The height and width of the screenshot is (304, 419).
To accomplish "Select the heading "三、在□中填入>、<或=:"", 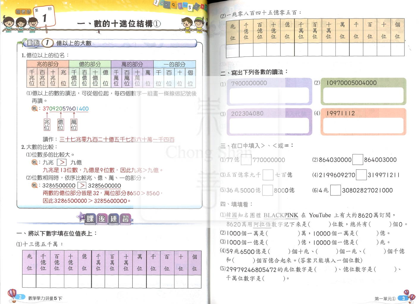I will pos(257,146).
